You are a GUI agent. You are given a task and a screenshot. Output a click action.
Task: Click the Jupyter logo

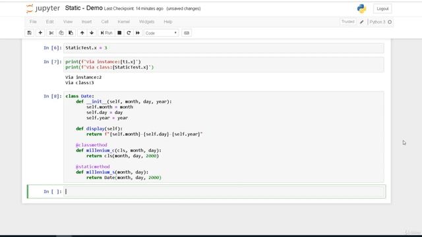[43, 9]
